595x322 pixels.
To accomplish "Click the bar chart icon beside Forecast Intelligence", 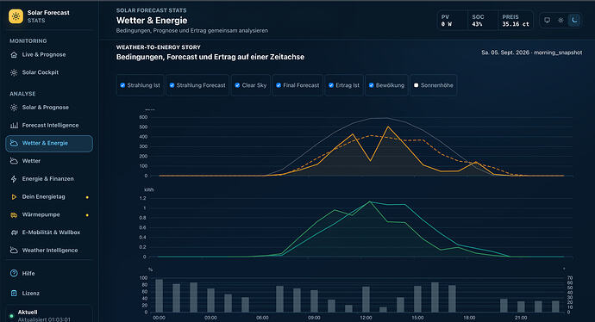I will (14, 126).
